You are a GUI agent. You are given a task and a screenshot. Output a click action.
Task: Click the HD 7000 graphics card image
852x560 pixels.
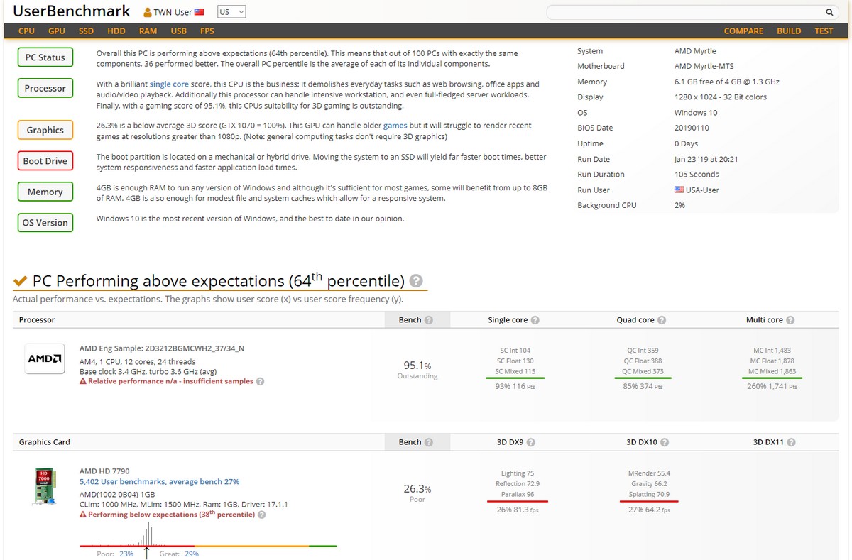(44, 486)
